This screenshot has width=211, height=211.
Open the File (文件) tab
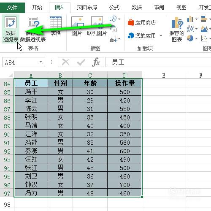[12, 8]
